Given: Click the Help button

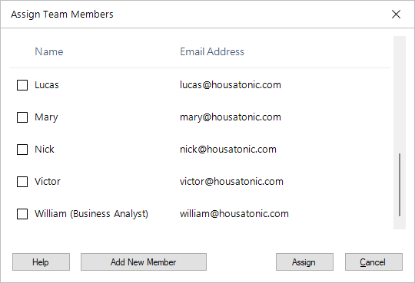Looking at the screenshot, I should click(41, 262).
